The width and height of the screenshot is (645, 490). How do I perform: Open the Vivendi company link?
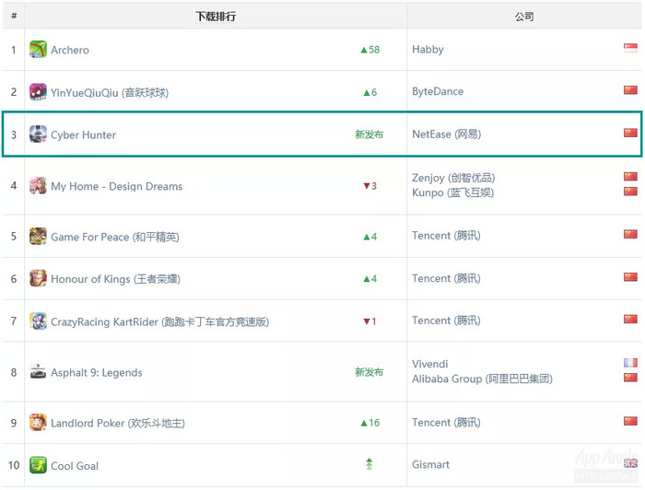tap(430, 364)
